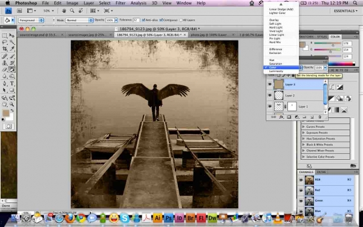Image resolution: width=363 pixels, height=227 pixels.
Task: Select the Pen tool
Action: (4, 84)
